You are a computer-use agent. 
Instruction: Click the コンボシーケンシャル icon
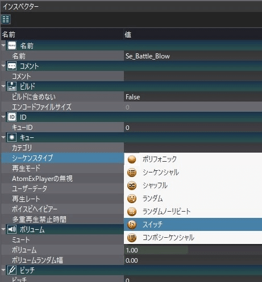coord(132,238)
